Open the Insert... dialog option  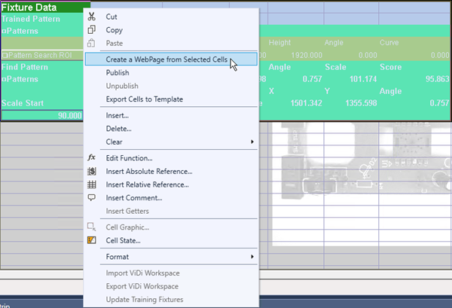pos(118,115)
